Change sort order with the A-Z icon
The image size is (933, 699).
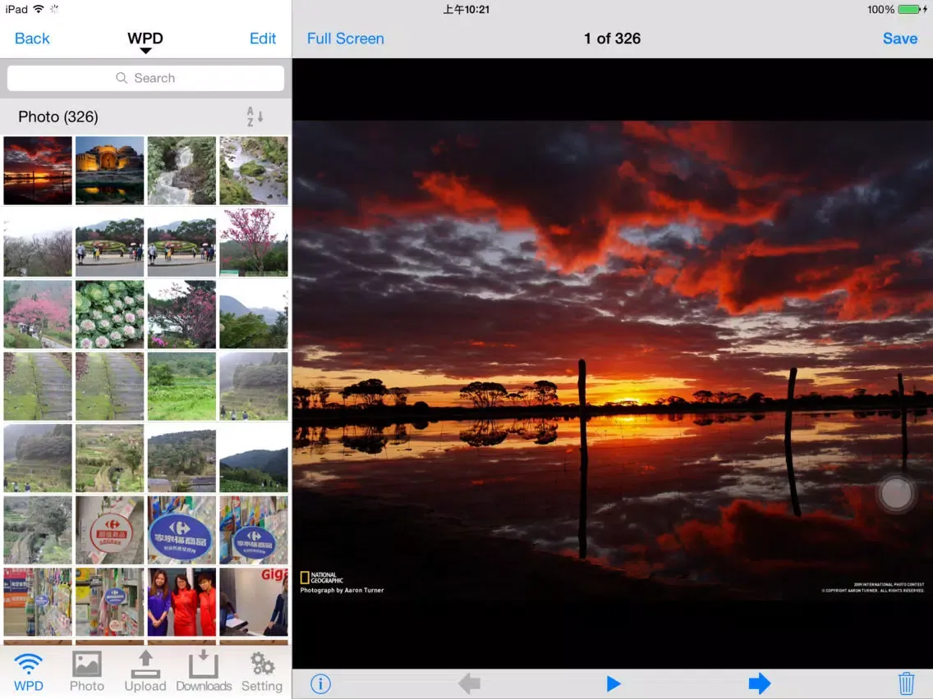(255, 116)
